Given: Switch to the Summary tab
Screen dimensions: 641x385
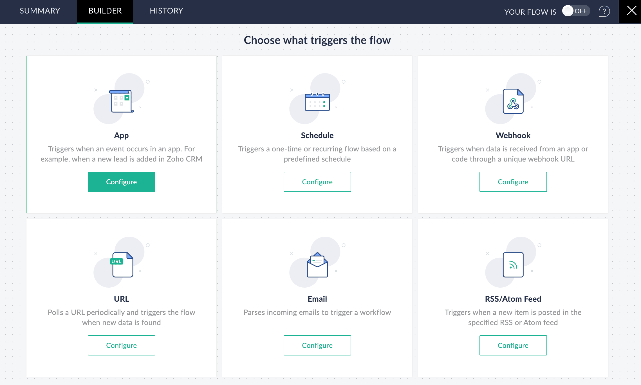Looking at the screenshot, I should [x=40, y=11].
